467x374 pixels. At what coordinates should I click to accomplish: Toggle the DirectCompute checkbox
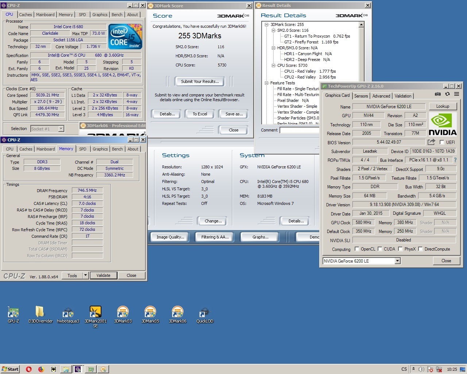click(x=420, y=249)
